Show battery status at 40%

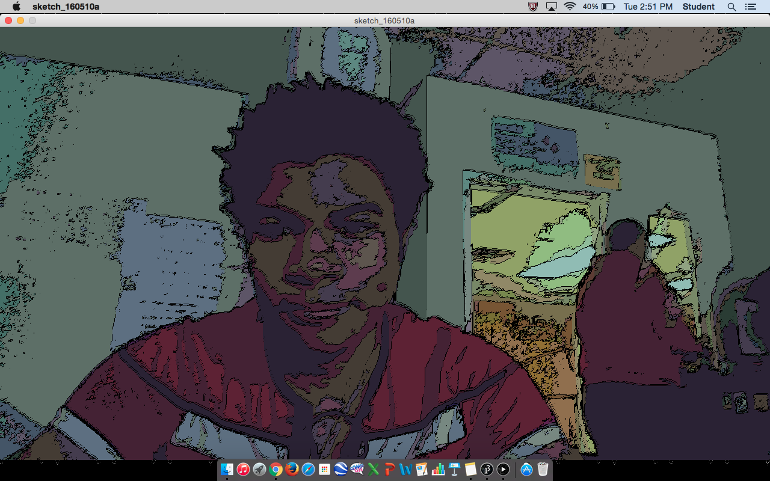[599, 7]
